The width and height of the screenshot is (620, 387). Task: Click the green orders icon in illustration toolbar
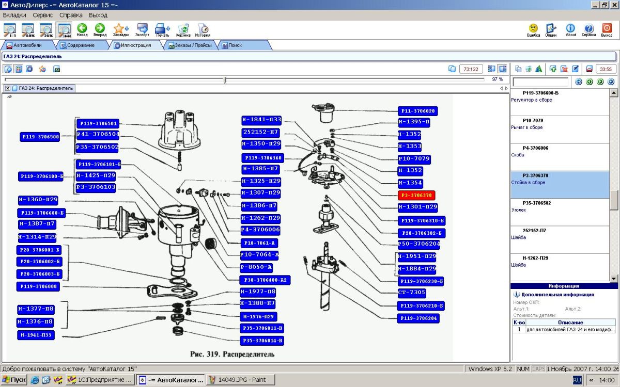point(56,69)
